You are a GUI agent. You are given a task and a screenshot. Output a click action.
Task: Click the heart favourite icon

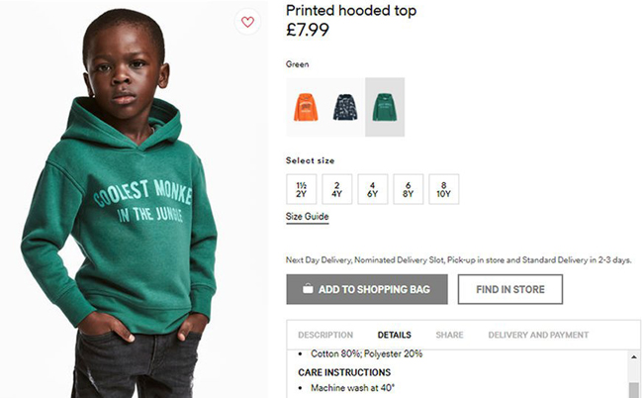click(x=247, y=22)
